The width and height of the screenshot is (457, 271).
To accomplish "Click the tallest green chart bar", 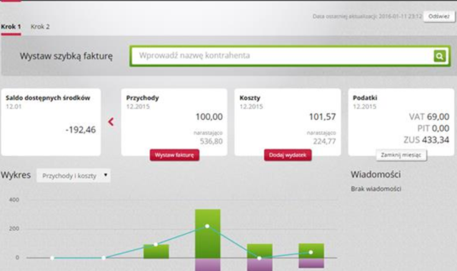I will (208, 234).
